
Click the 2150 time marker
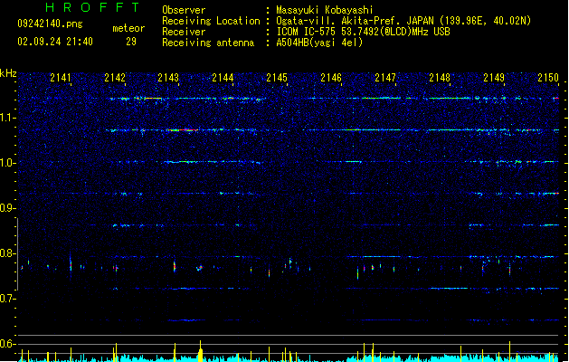click(548, 78)
